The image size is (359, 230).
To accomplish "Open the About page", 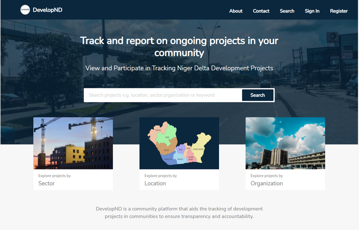I will (236, 11).
